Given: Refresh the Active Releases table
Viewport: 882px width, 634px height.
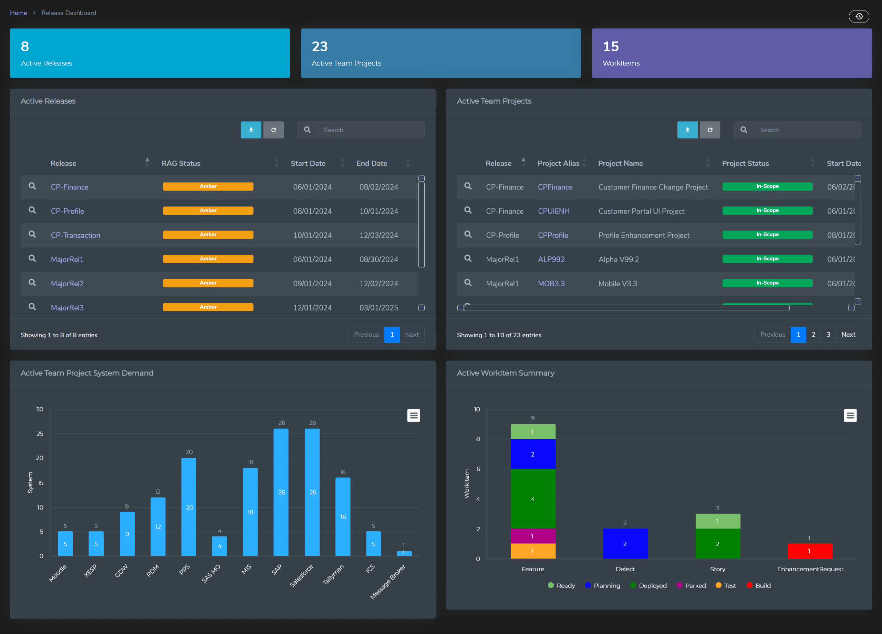Looking at the screenshot, I should [x=273, y=130].
